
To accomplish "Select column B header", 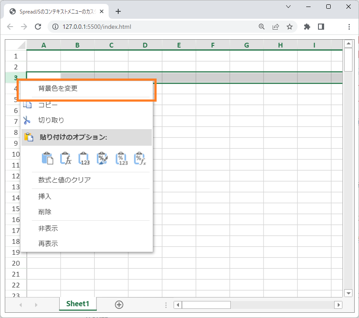I will click(x=77, y=45).
